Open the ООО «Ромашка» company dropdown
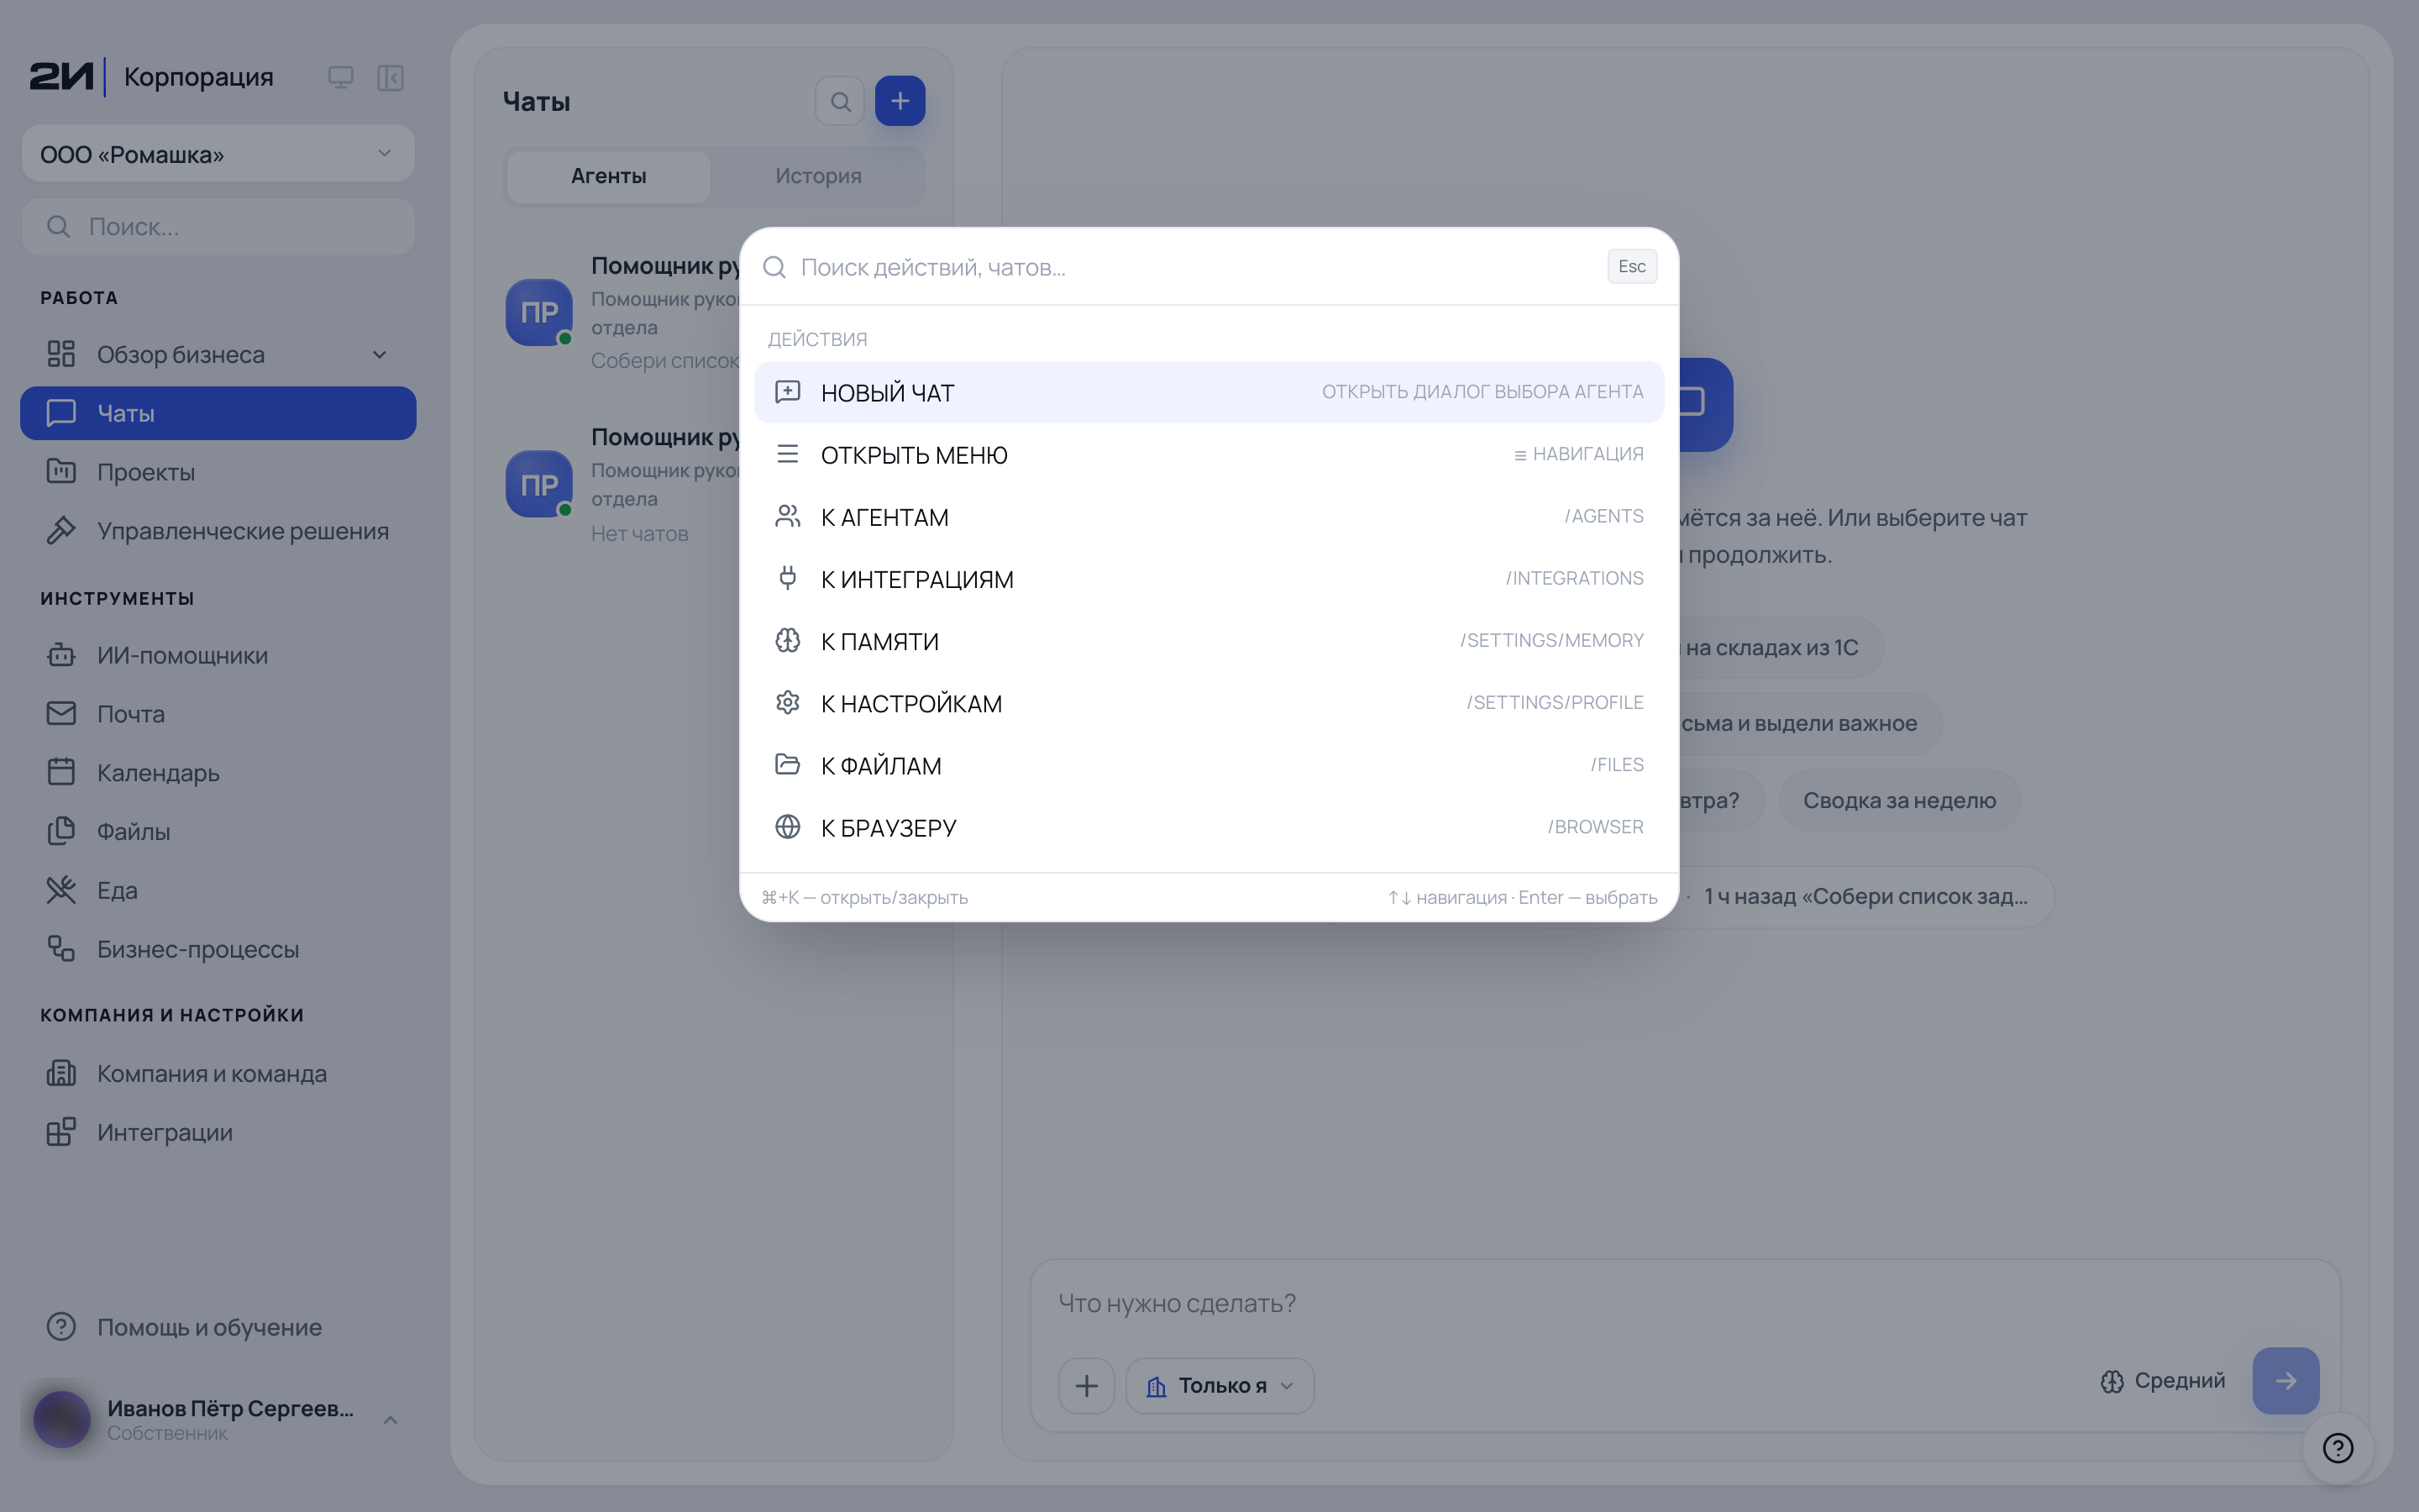Viewport: 2419px width, 1512px height. pyautogui.click(x=218, y=154)
